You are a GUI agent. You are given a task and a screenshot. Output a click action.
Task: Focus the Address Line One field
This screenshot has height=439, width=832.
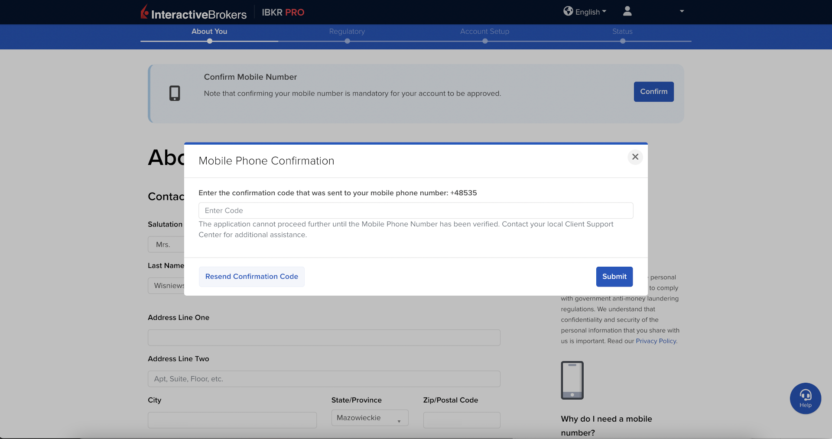tap(324, 338)
